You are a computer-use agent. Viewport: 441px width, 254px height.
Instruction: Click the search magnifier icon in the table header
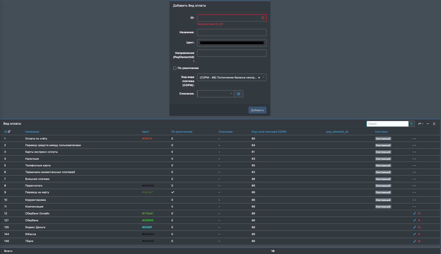point(411,124)
